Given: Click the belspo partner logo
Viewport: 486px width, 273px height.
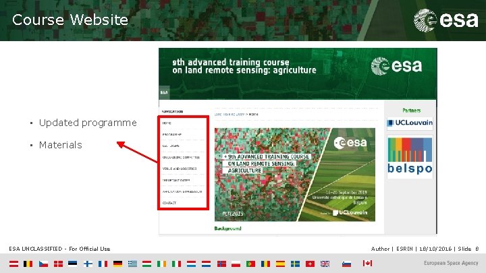Looking at the screenshot, I should click(x=410, y=156).
